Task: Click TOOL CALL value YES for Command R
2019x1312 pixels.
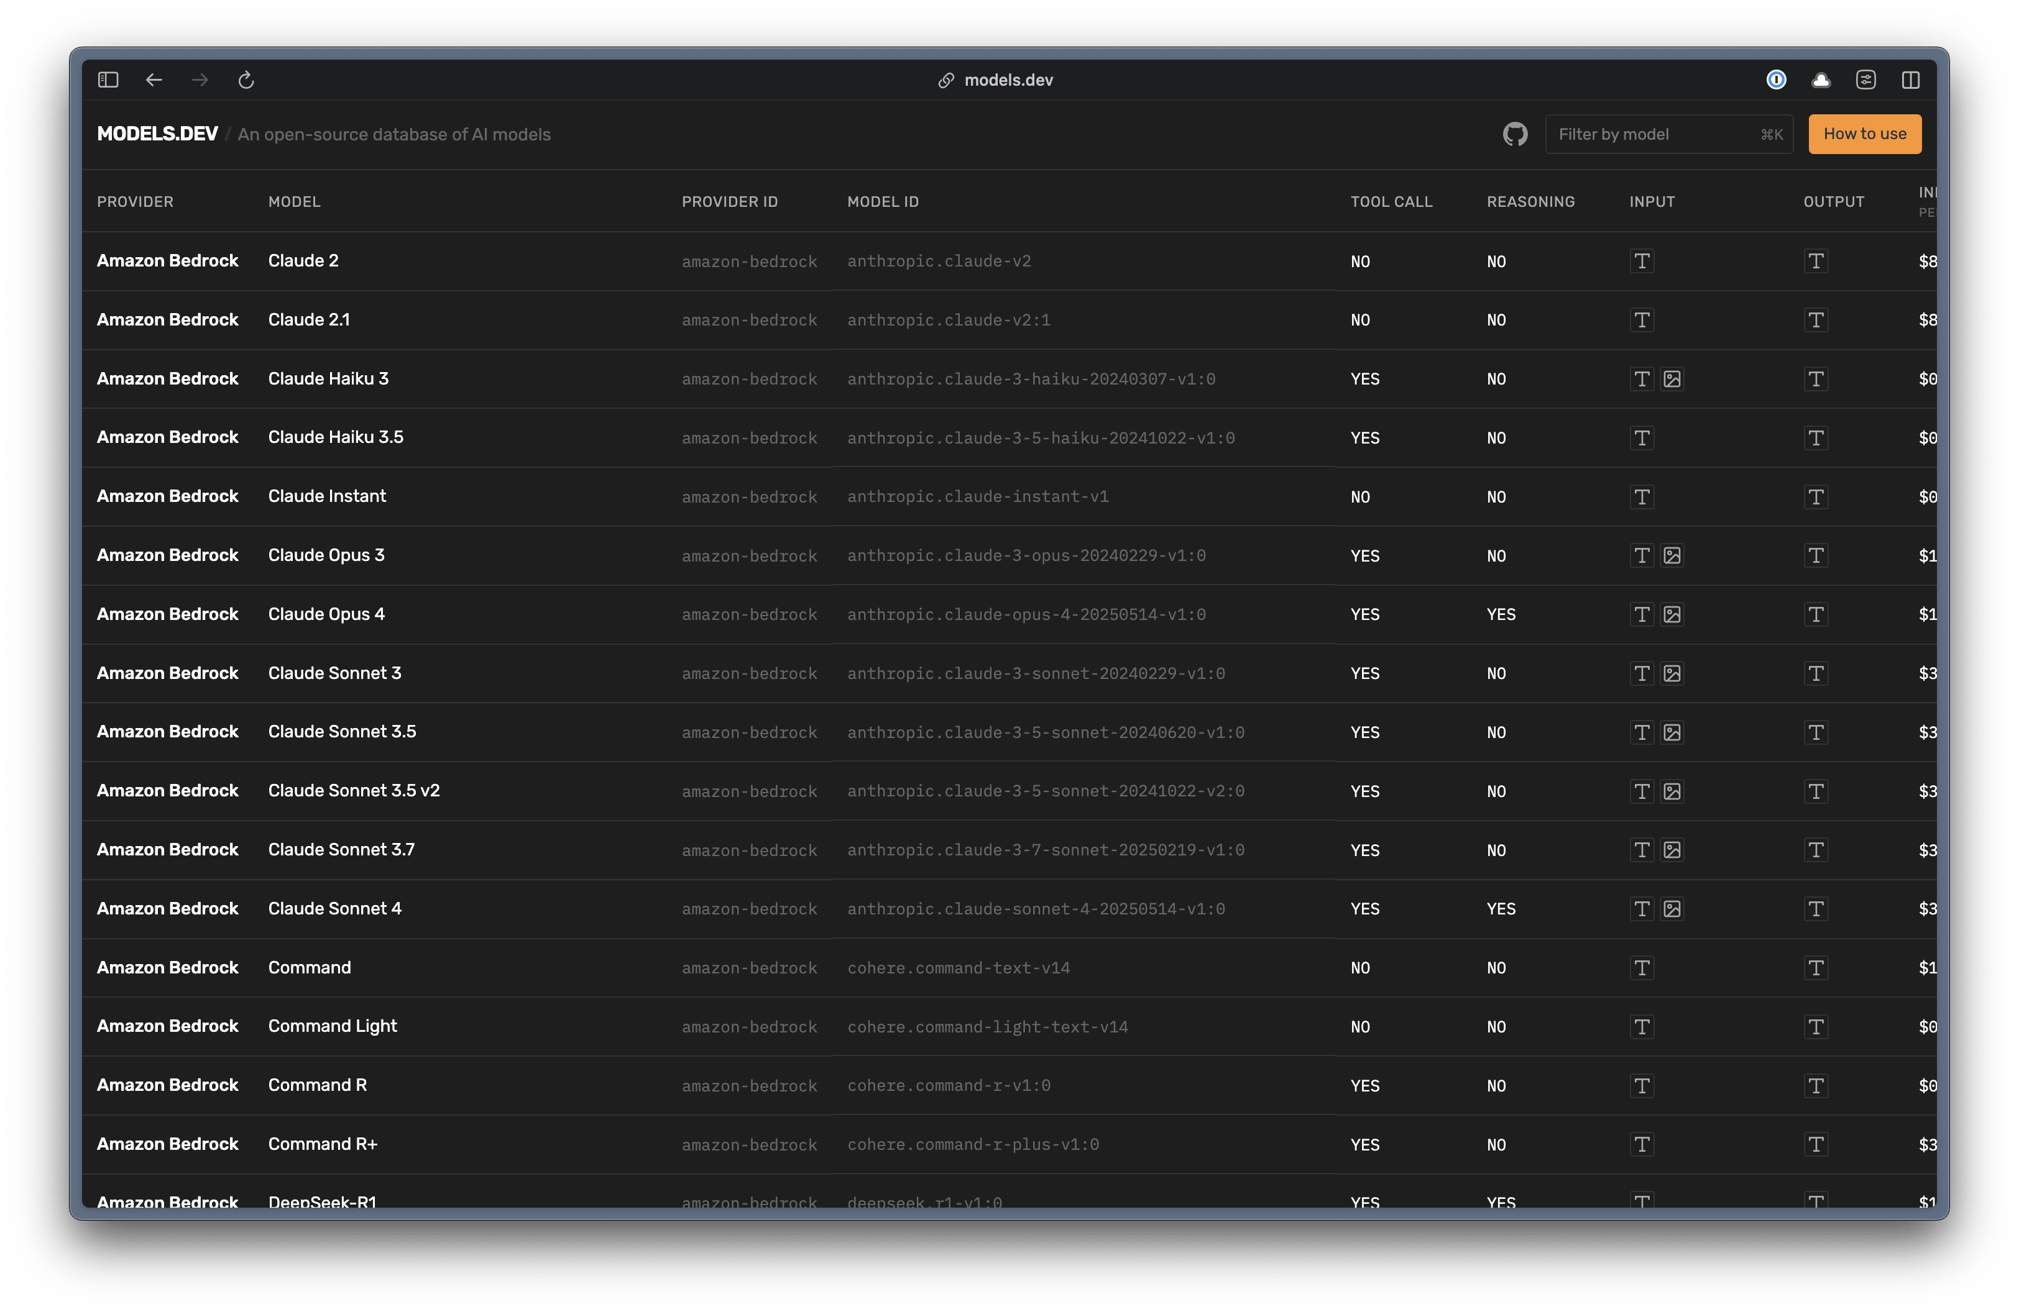Action: 1364,1086
